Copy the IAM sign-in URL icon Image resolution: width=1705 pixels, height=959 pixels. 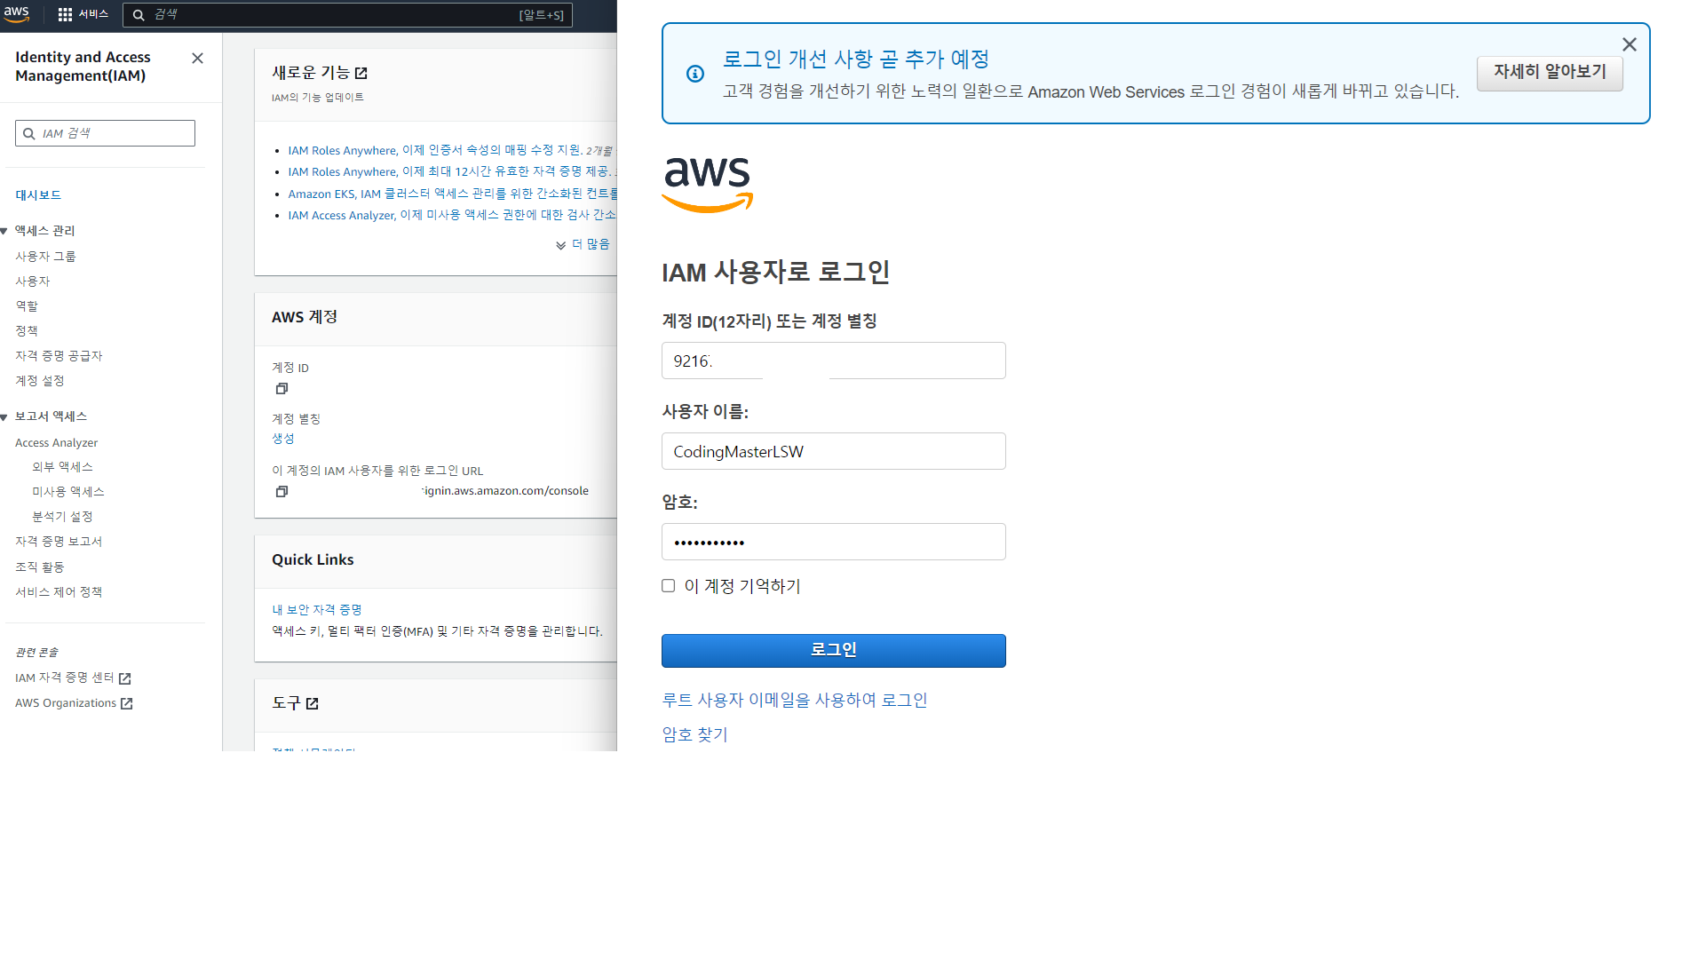click(x=282, y=492)
